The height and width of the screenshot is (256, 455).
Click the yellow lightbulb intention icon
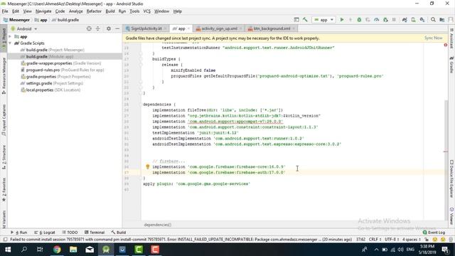click(x=147, y=166)
